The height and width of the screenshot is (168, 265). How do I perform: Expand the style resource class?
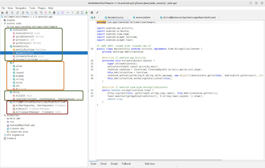[x=11, y=82]
